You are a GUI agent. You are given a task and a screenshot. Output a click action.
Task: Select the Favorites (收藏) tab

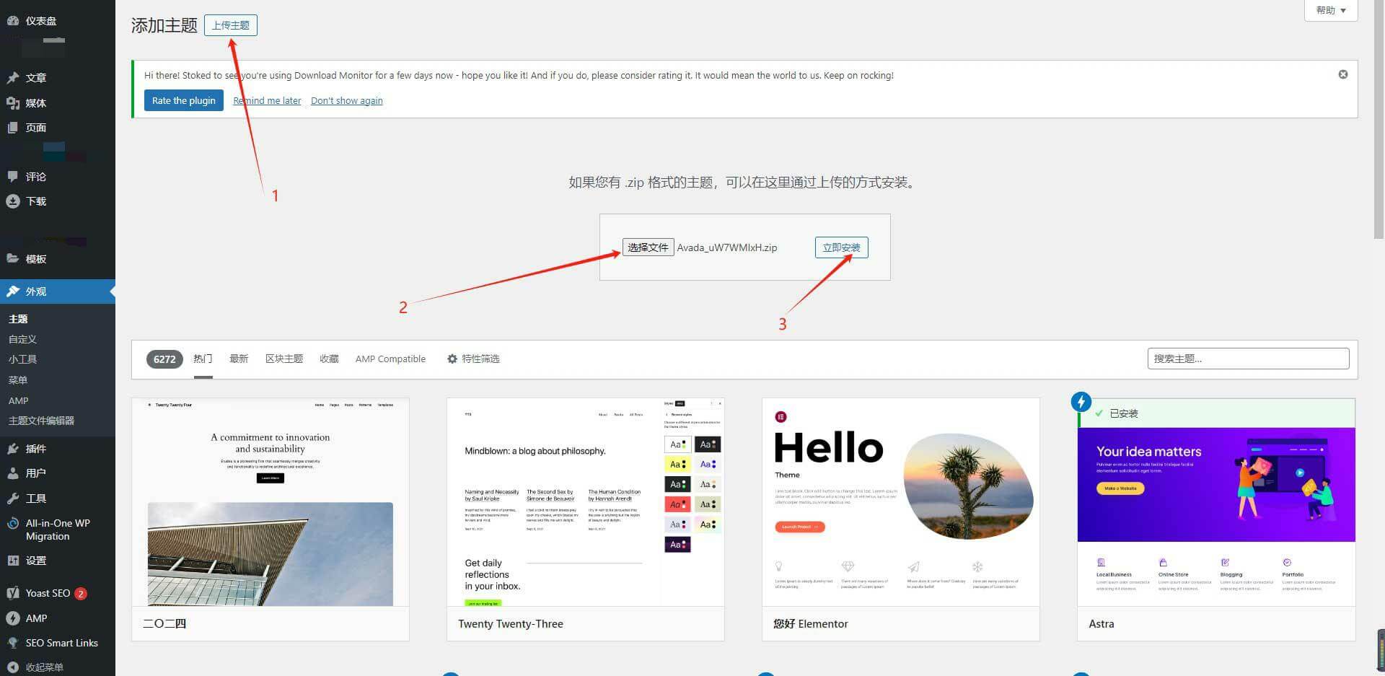(329, 359)
